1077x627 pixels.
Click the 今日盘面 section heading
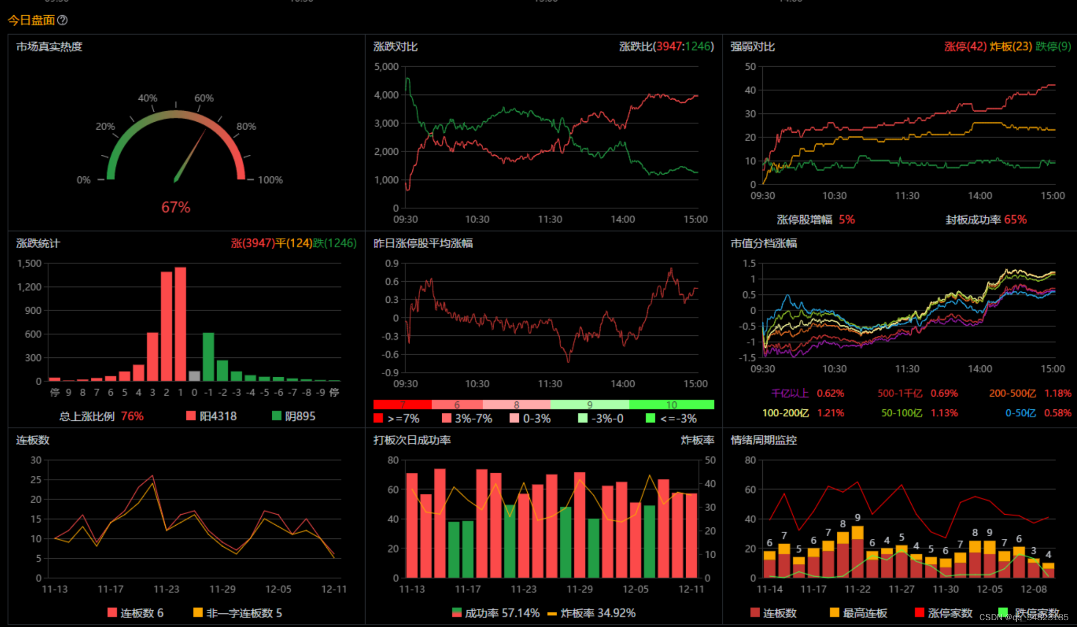click(x=31, y=20)
